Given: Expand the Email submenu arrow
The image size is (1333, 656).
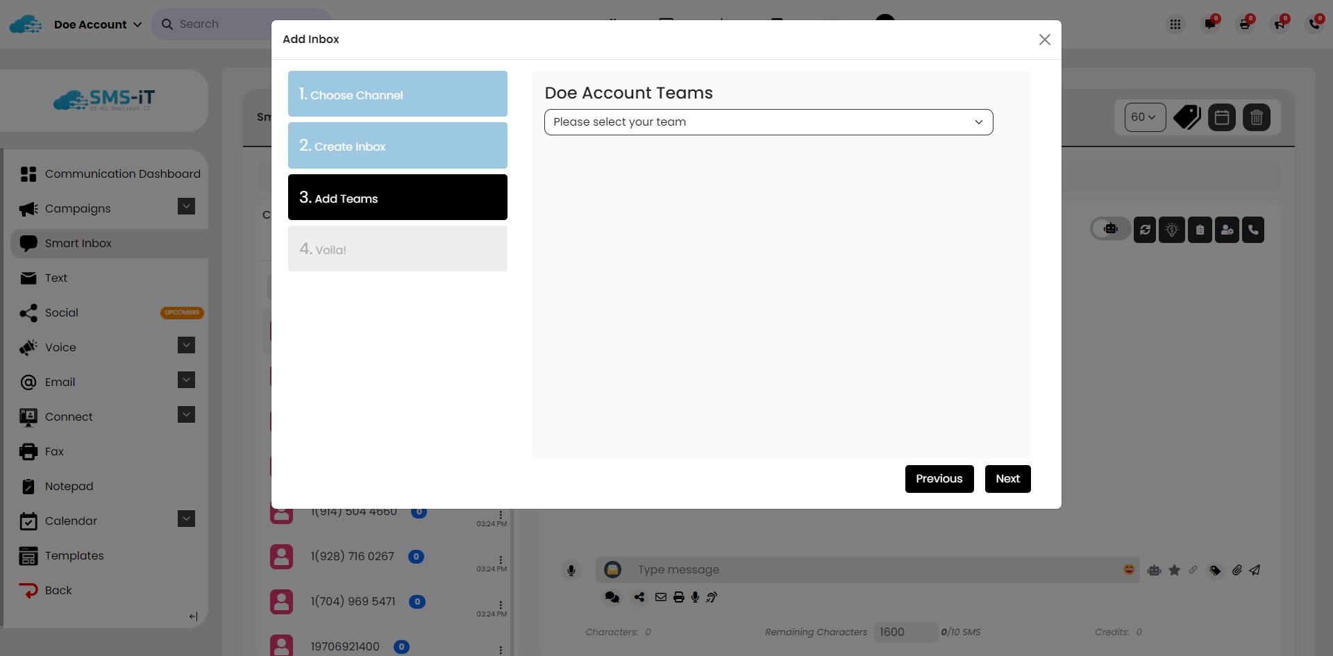Looking at the screenshot, I should [x=186, y=380].
